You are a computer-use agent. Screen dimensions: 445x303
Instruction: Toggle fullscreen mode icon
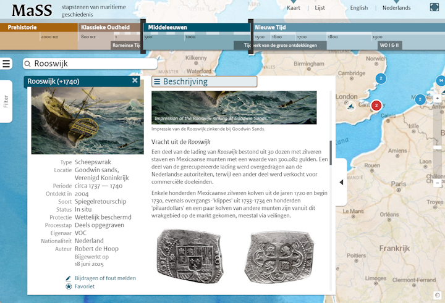tap(434, 7)
